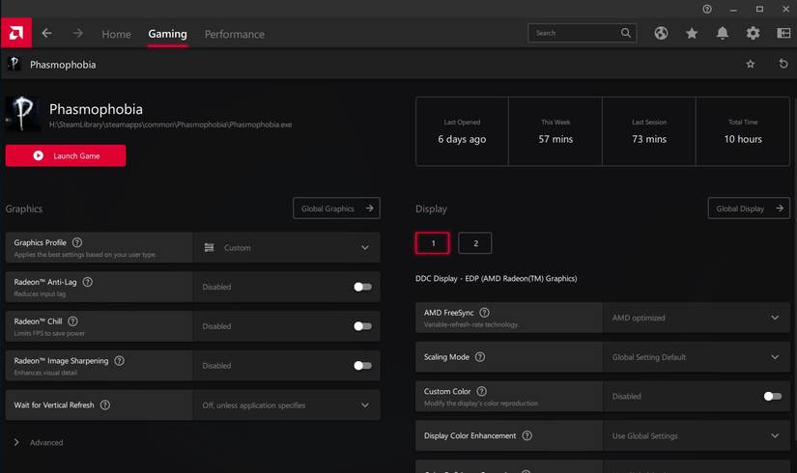Open Wait for Vertical Refresh dropdown
797x473 pixels.
[x=287, y=404]
